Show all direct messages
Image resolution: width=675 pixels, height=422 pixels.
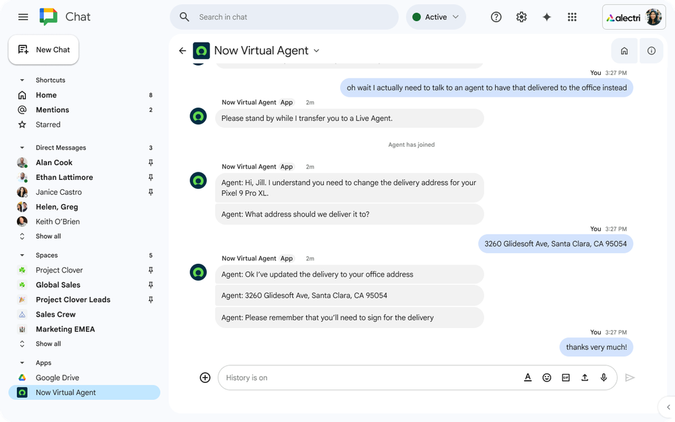tap(48, 236)
